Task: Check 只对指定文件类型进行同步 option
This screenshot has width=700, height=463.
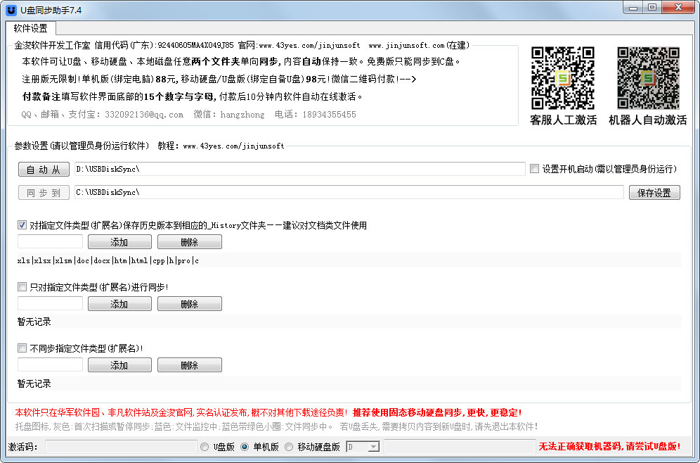Action: [22, 287]
